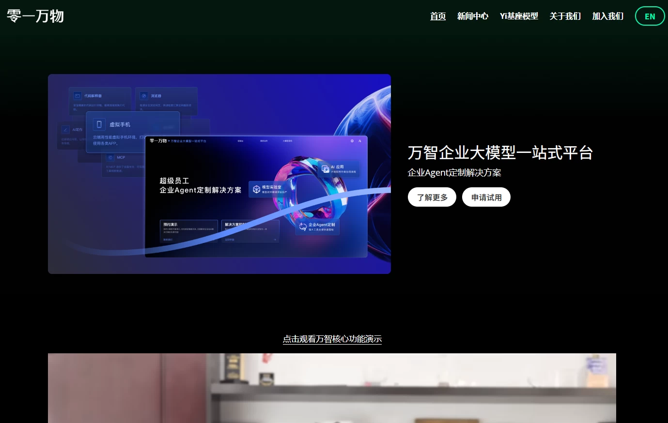
Task: Click the settings gear in the platform preview
Action: point(352,141)
